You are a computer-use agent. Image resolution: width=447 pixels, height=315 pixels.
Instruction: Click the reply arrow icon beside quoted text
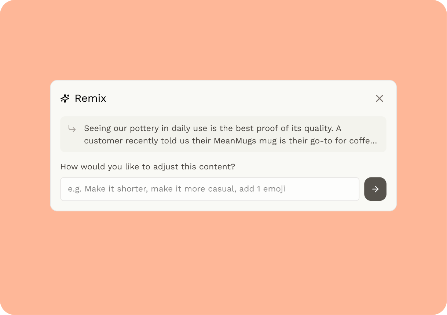click(x=72, y=128)
